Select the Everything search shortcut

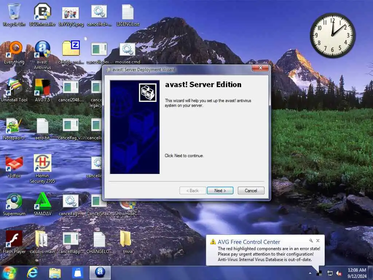click(14, 53)
